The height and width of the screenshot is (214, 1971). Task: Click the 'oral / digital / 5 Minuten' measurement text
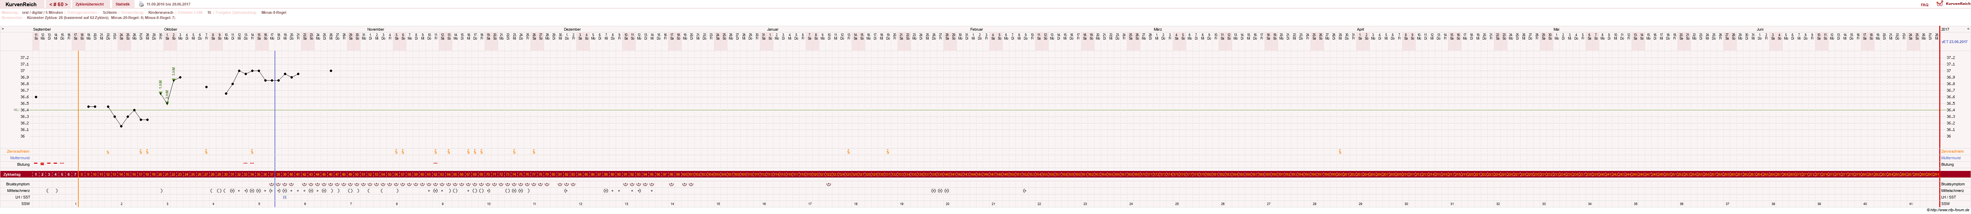42,12
